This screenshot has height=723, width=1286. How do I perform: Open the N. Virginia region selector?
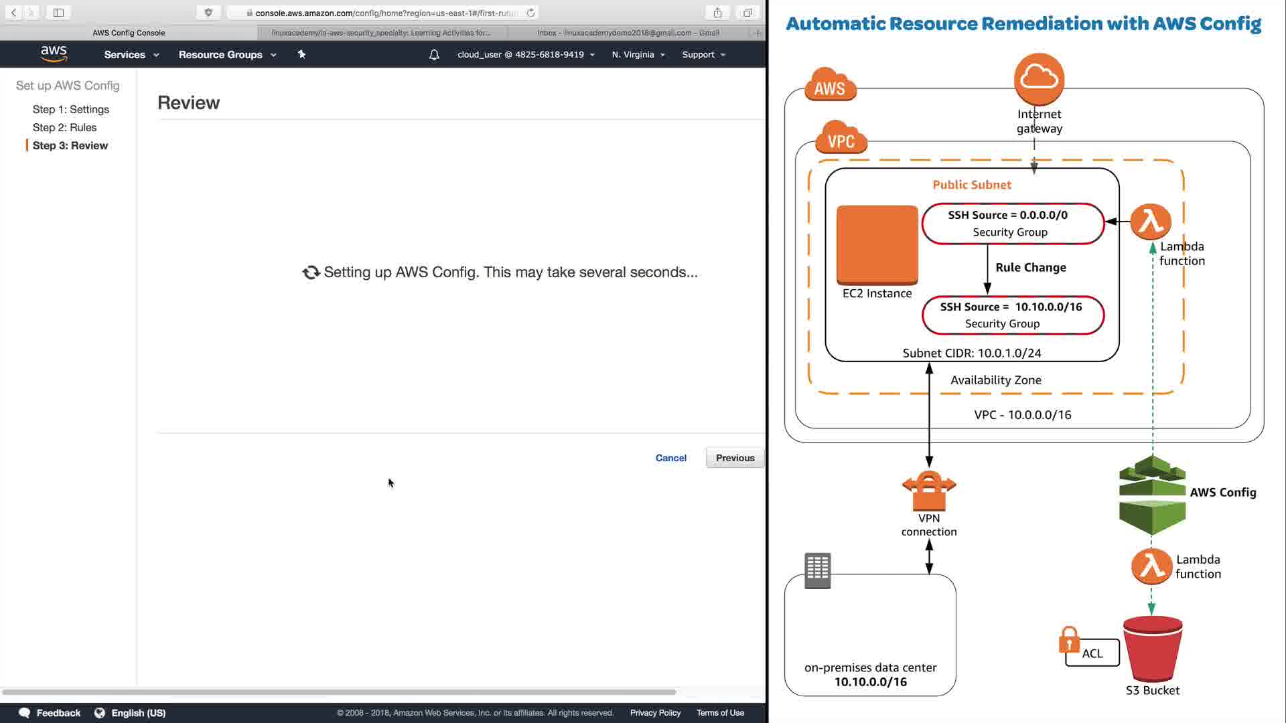(638, 55)
